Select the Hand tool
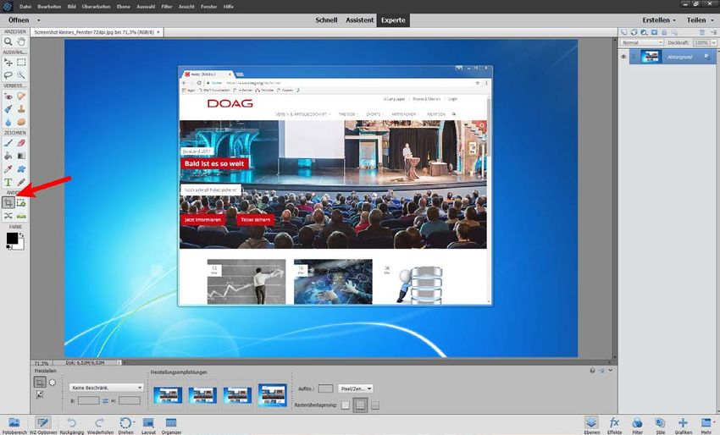720x435 pixels. (21, 41)
